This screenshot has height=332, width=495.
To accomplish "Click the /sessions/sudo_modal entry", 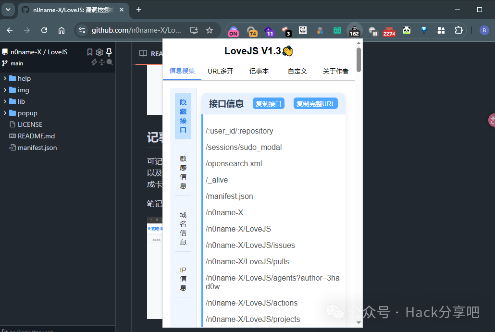I will (x=243, y=147).
